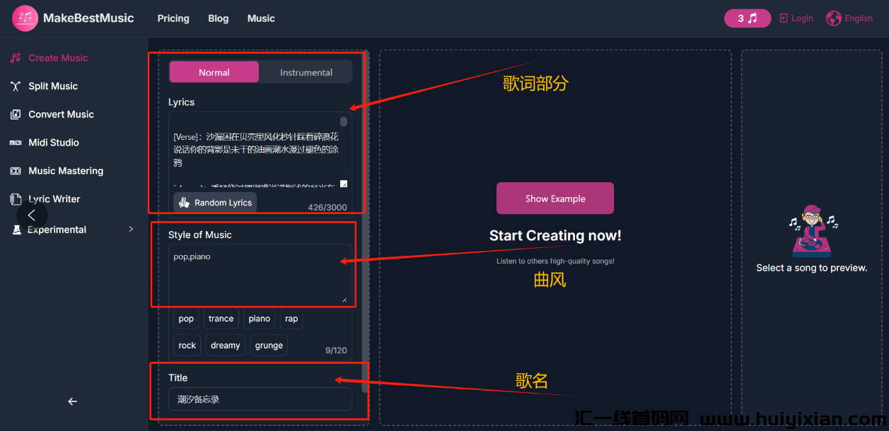
Task: Open the Blog page from top navigation
Action: (218, 18)
